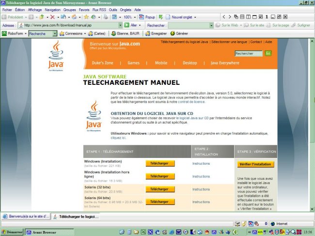Tile windows horizontally icon
The height and width of the screenshot is (236, 315).
click(242, 17)
